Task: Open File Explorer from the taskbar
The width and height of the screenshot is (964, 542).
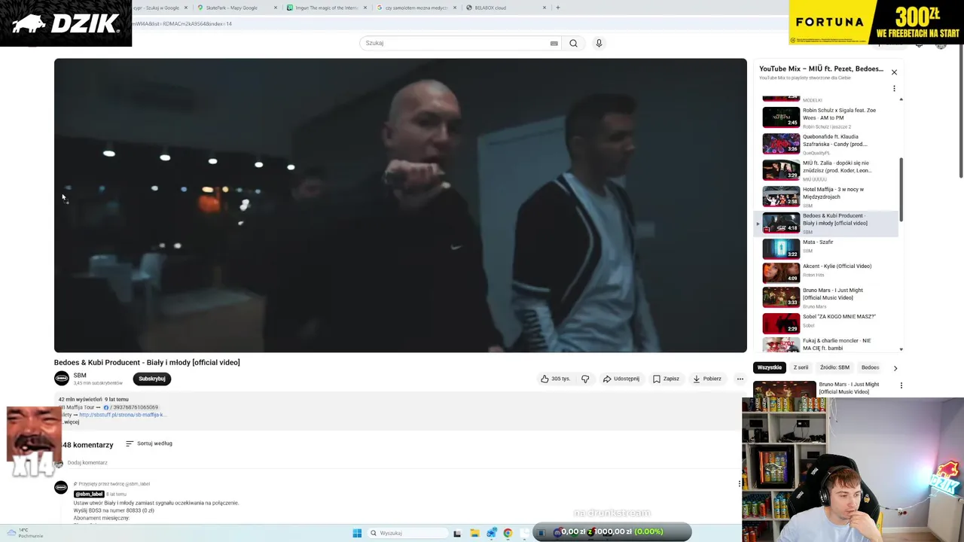Action: coord(474,533)
